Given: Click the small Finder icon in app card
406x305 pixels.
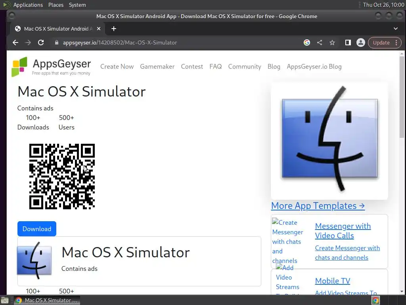Looking at the screenshot, I should pyautogui.click(x=34, y=260).
